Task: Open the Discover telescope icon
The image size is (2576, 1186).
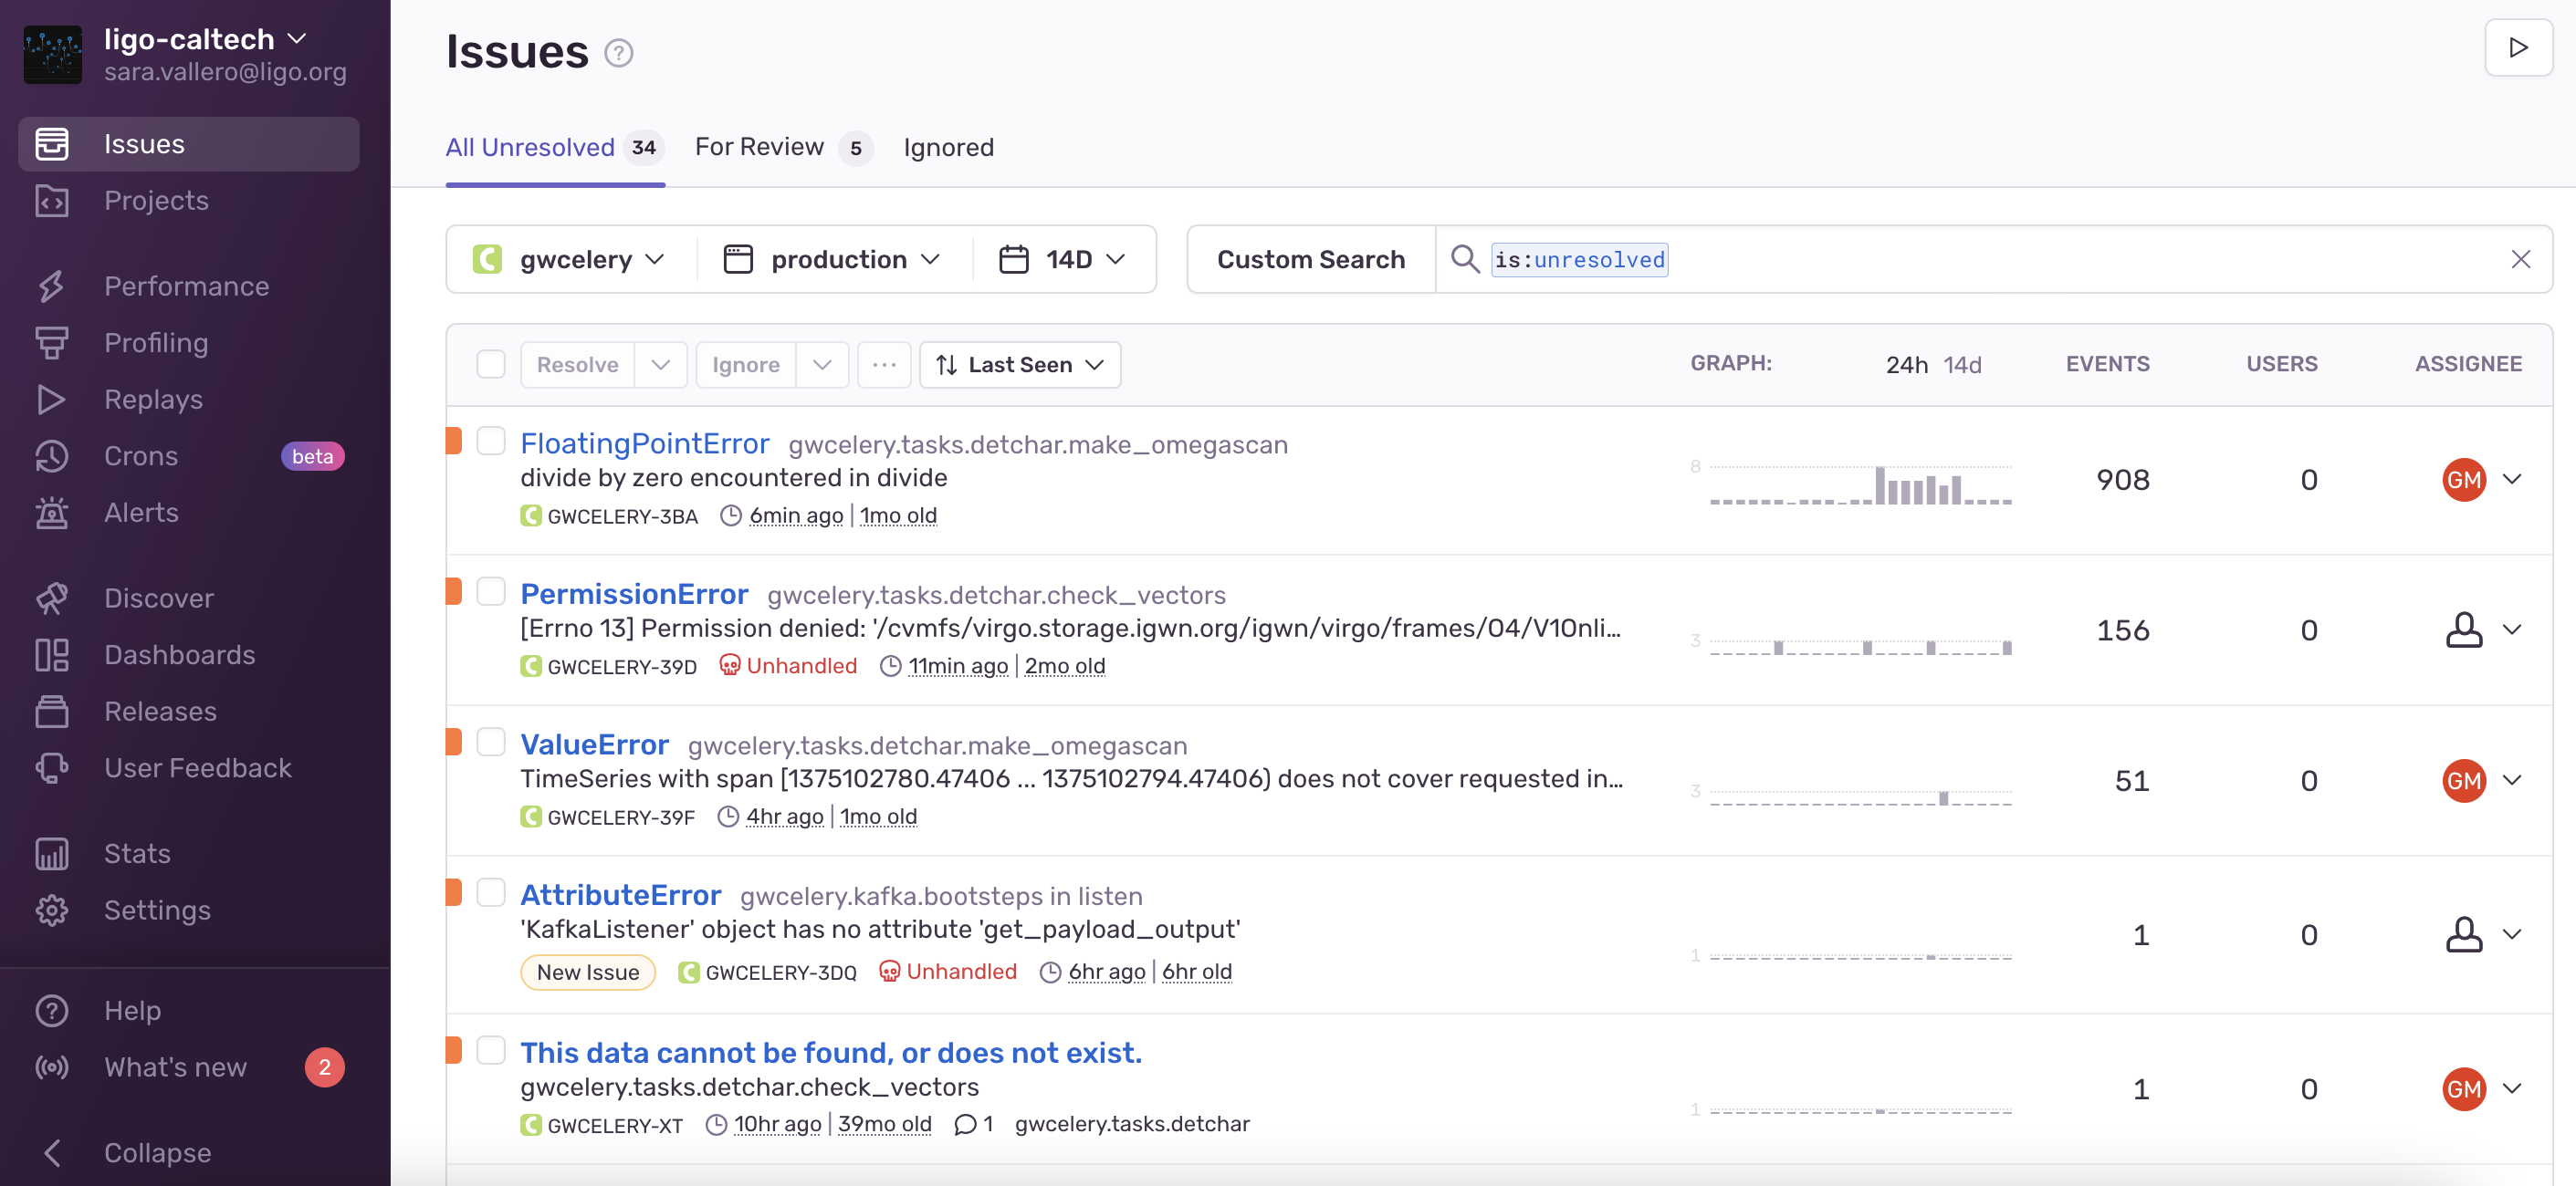Action: 52,598
